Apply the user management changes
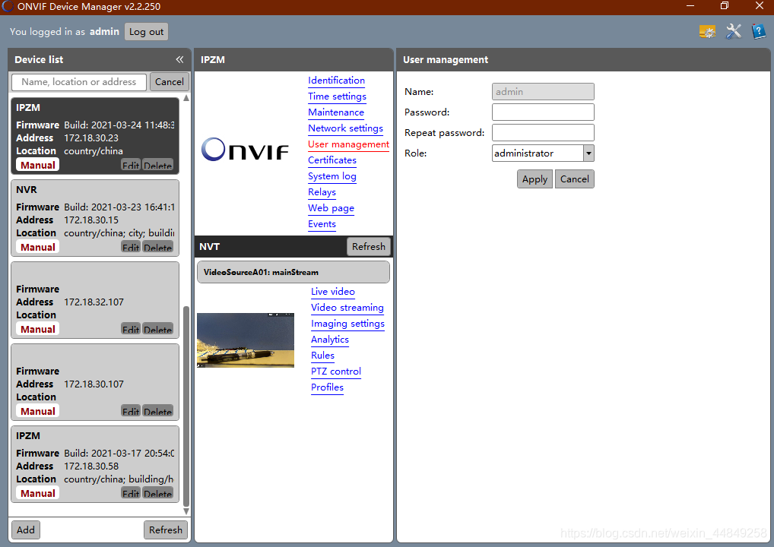The image size is (774, 547). coord(535,179)
